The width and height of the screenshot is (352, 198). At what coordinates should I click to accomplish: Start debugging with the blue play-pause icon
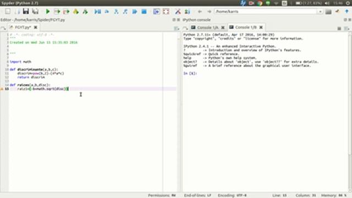97,11
